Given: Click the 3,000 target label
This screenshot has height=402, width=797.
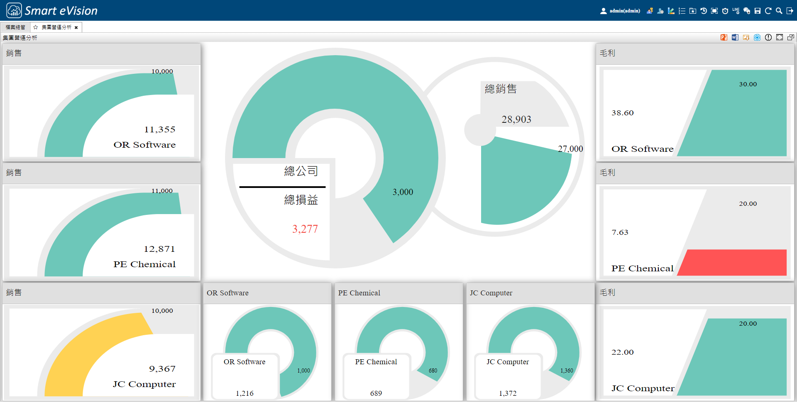Looking at the screenshot, I should [403, 192].
